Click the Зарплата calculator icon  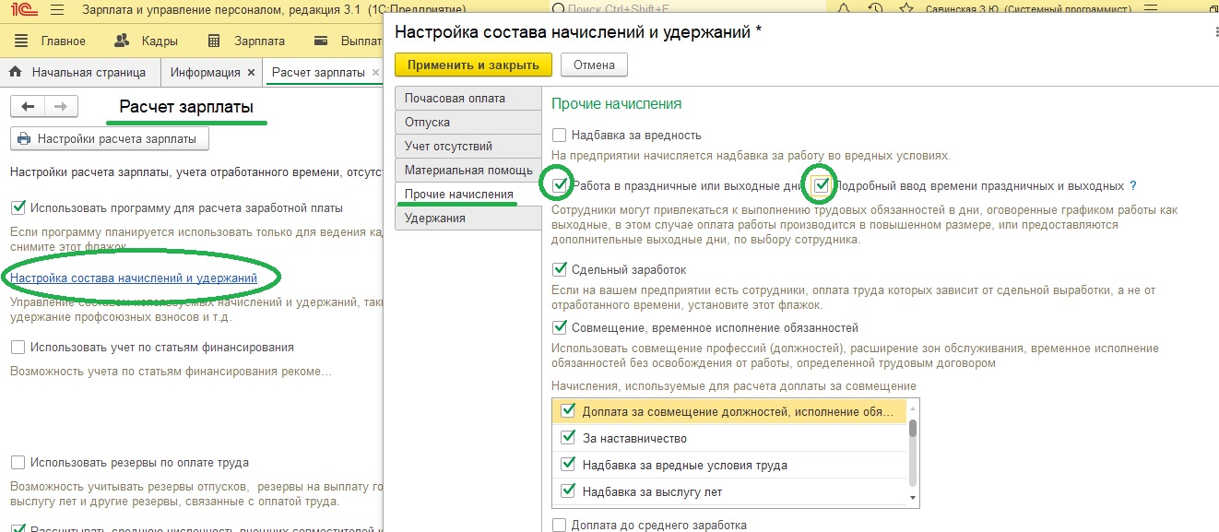(x=214, y=41)
